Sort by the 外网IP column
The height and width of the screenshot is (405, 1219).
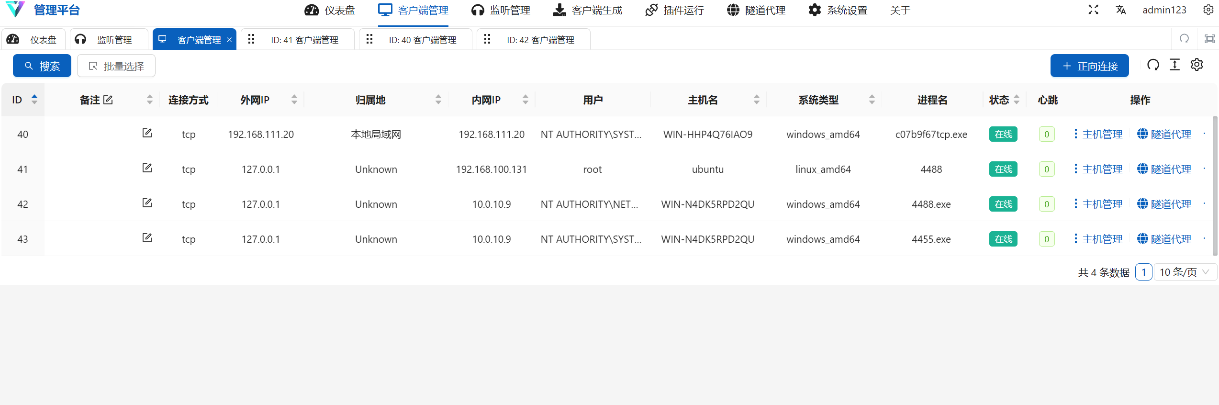(294, 100)
